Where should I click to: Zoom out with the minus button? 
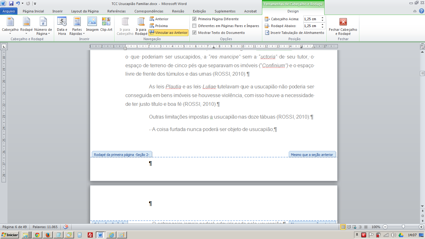coord(385,227)
